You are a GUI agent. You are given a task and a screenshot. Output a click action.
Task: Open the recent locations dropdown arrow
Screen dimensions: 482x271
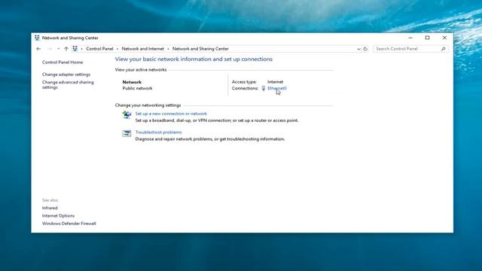coord(58,49)
